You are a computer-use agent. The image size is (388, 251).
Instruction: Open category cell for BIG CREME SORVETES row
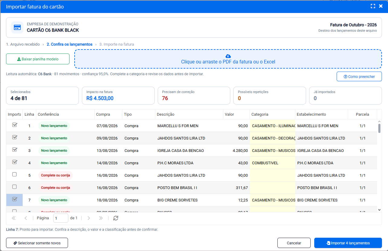tap(273, 200)
